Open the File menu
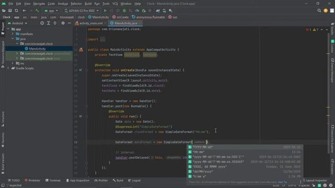335x188 pixels. pos(10,4)
